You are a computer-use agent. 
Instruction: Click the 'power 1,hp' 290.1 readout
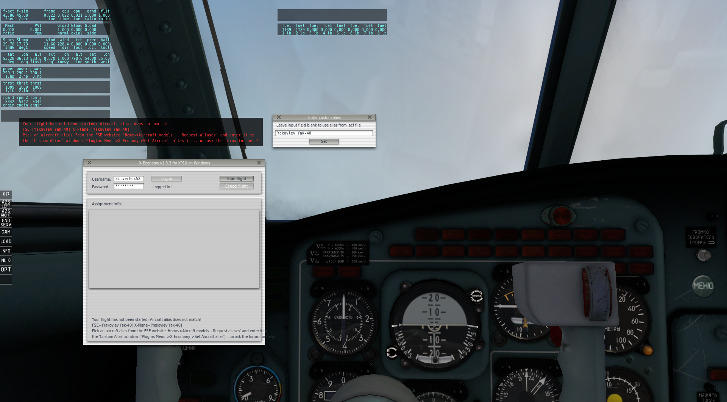(9, 73)
